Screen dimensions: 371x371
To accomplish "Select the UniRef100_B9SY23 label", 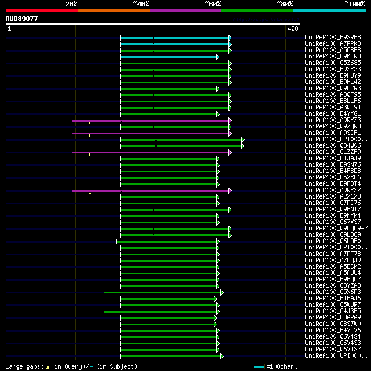I will [x=333, y=69].
